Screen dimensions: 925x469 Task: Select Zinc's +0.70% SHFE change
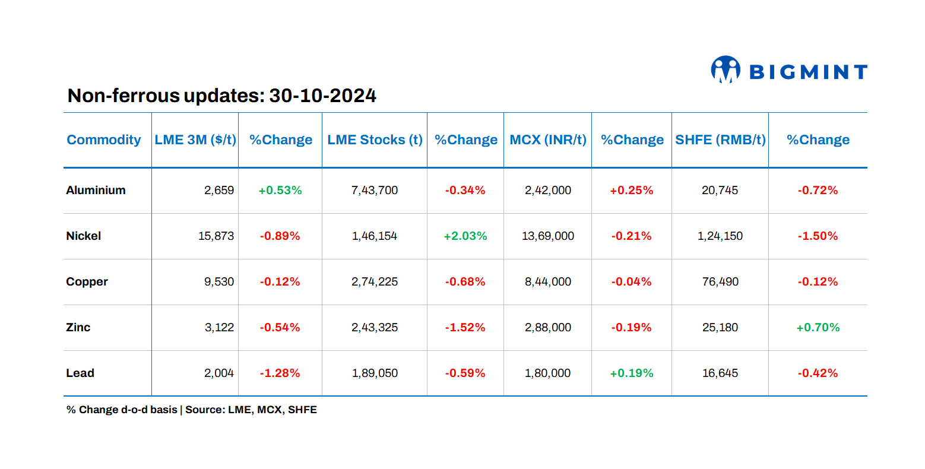coord(818,328)
